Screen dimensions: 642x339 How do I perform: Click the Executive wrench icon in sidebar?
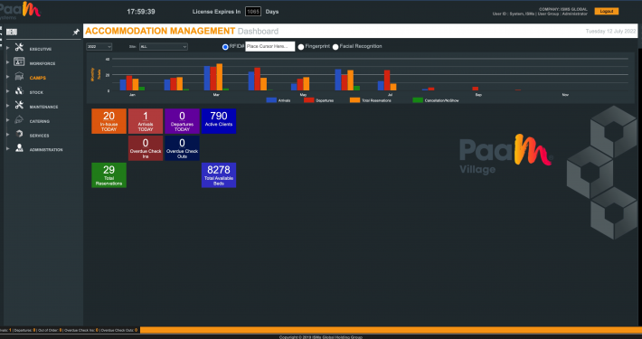pos(19,48)
